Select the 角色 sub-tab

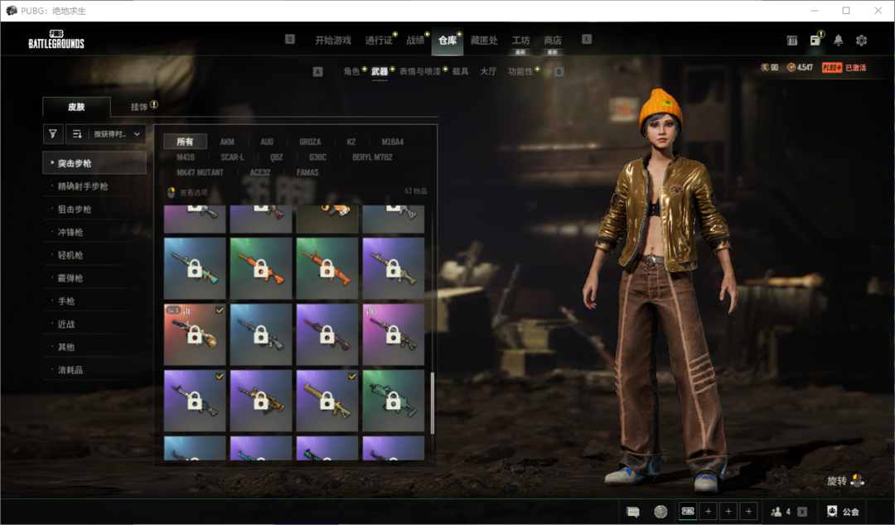[351, 72]
